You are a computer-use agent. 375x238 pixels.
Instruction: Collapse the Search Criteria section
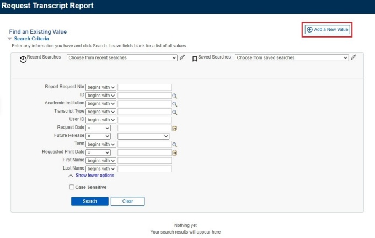click(x=9, y=39)
